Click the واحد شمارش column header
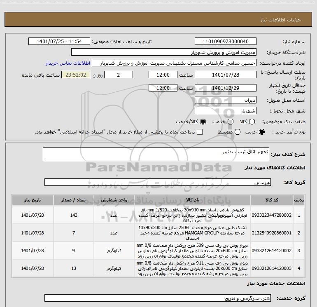317x307 pixels. 114,200
